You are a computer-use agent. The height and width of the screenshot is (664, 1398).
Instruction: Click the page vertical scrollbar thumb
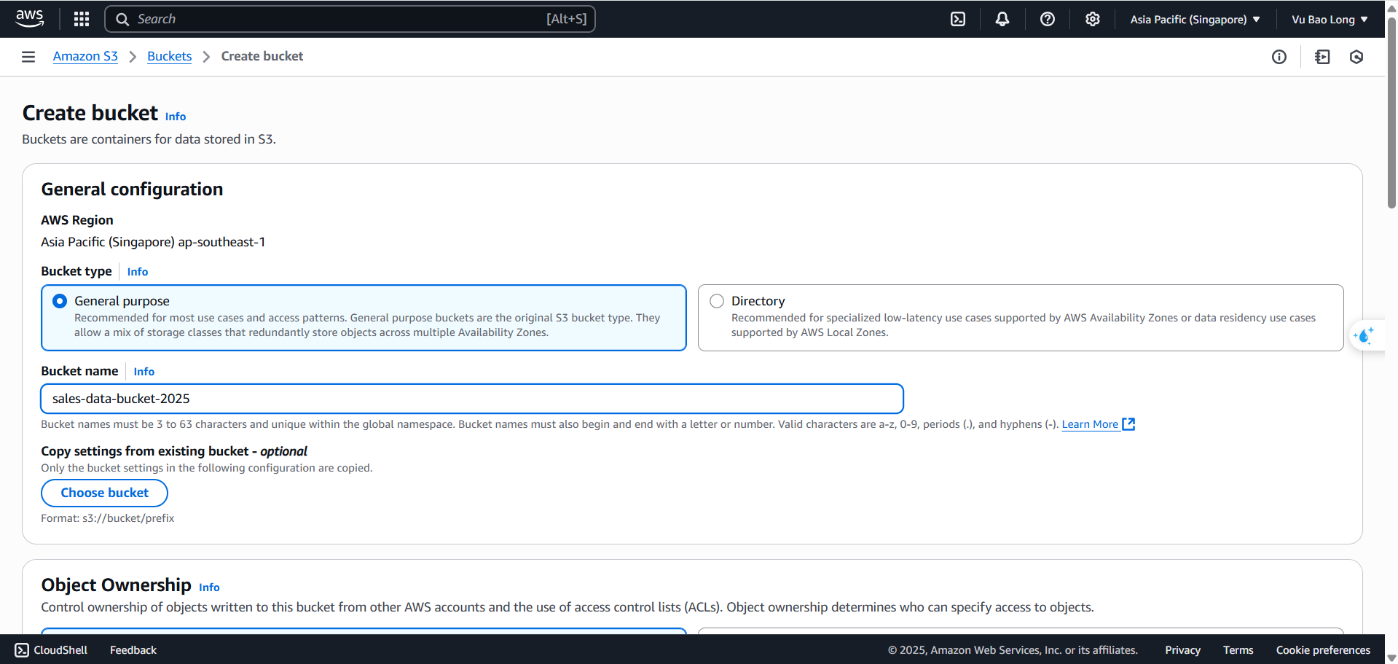click(1391, 112)
